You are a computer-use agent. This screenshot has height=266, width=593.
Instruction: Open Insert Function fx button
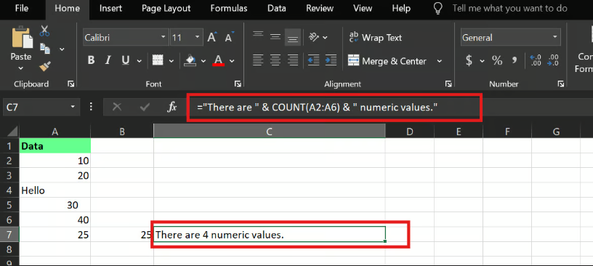click(x=172, y=108)
